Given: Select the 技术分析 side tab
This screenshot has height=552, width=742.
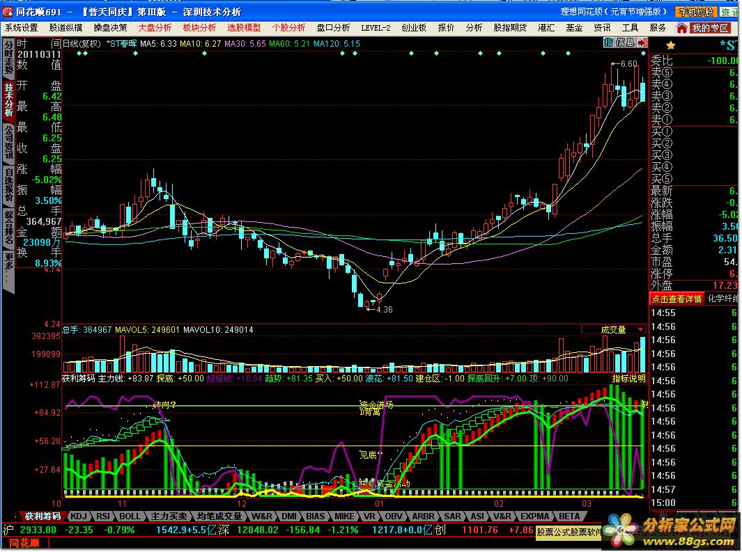Looking at the screenshot, I should [8, 100].
